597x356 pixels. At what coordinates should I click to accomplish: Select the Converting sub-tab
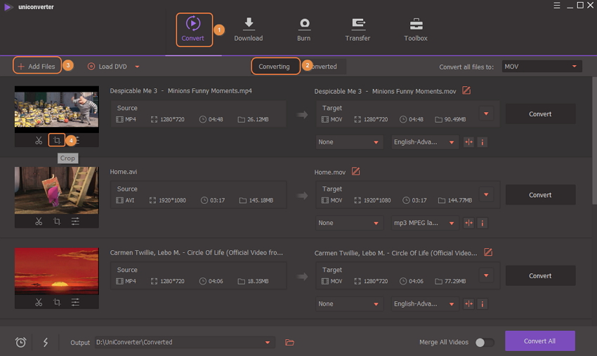[x=275, y=67]
